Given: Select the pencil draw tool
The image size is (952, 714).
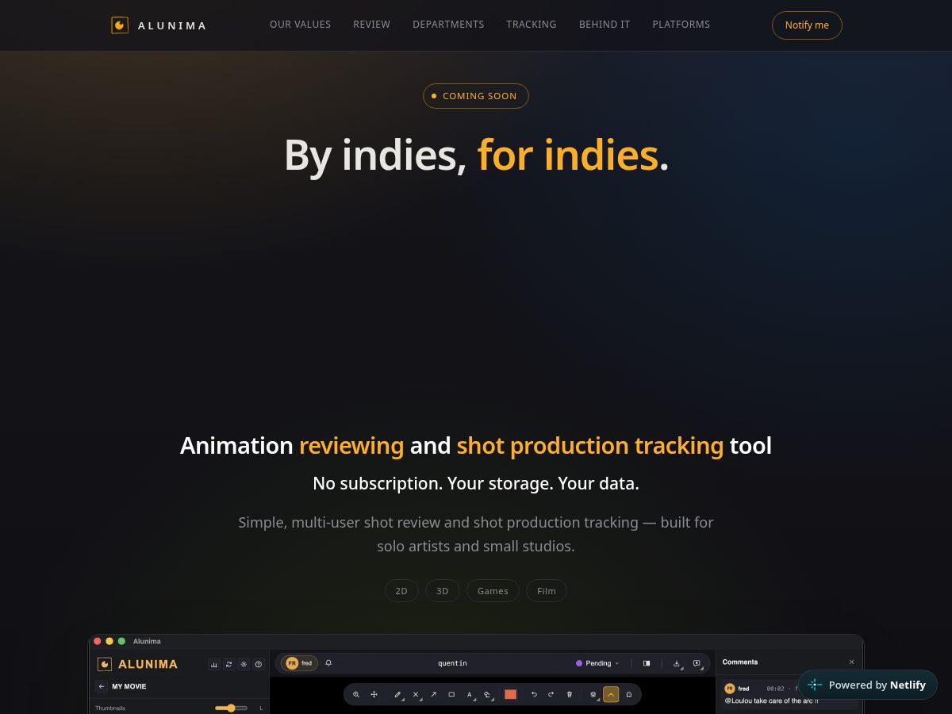Looking at the screenshot, I should point(398,694).
